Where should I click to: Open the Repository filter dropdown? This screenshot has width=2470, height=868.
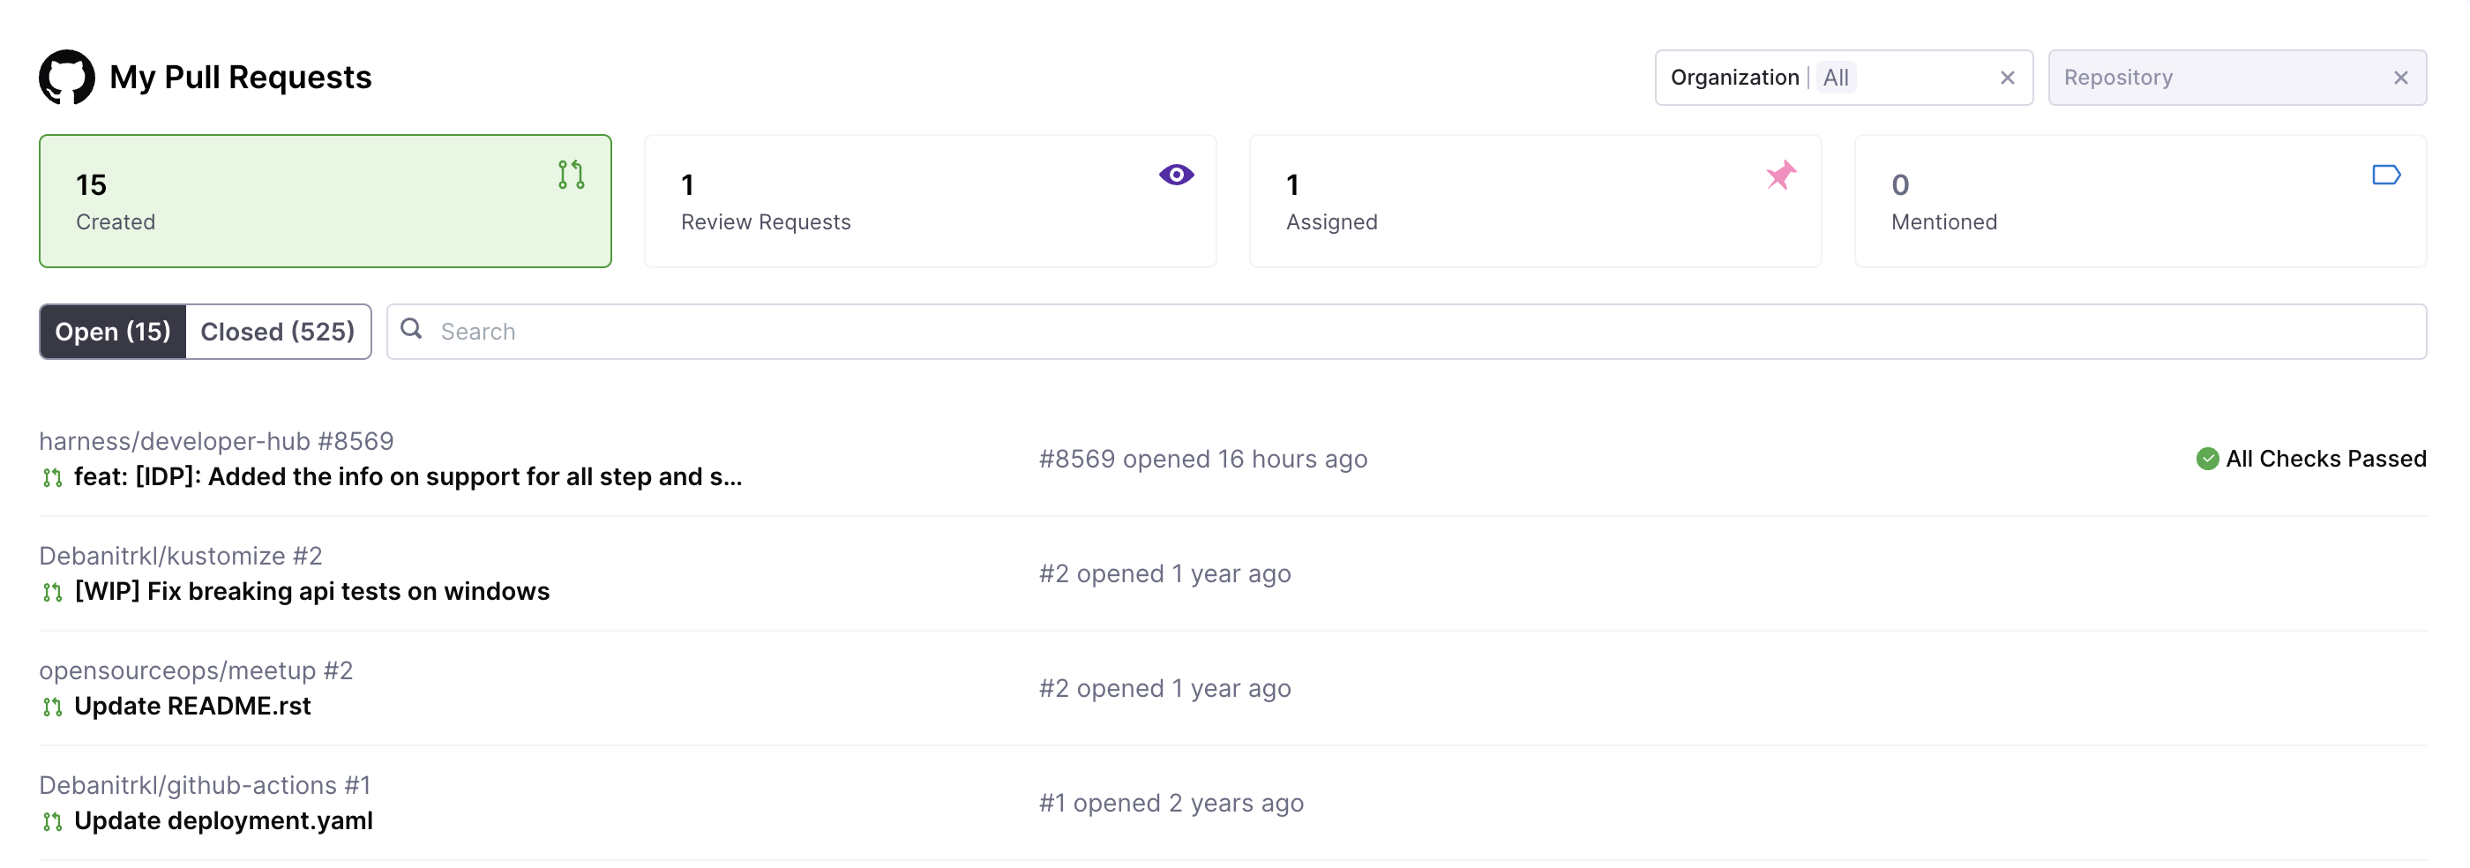(x=2215, y=78)
